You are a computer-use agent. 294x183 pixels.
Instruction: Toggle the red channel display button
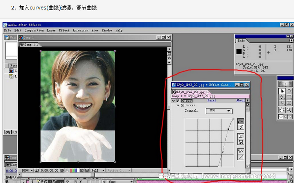click(x=71, y=170)
